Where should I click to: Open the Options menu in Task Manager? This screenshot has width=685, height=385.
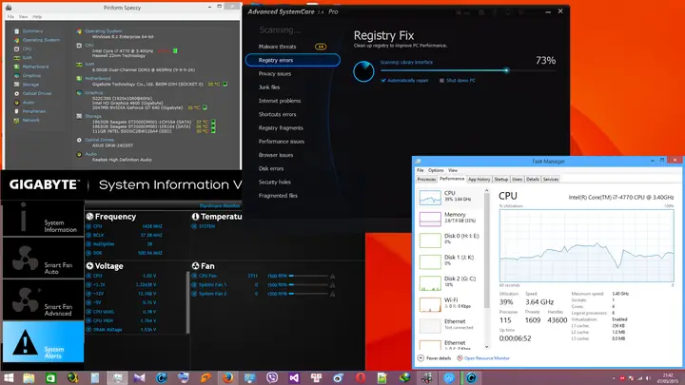click(x=436, y=170)
